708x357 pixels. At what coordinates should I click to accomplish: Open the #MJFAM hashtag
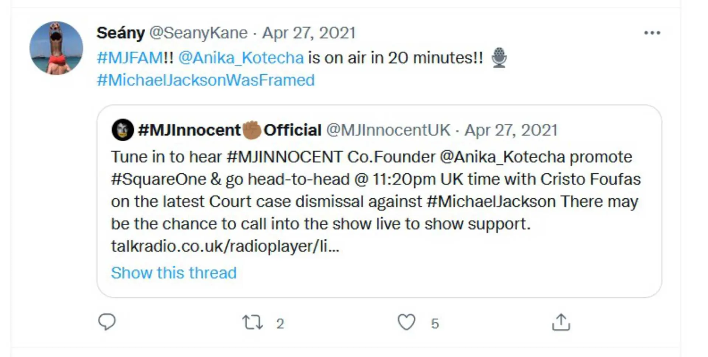[130, 58]
